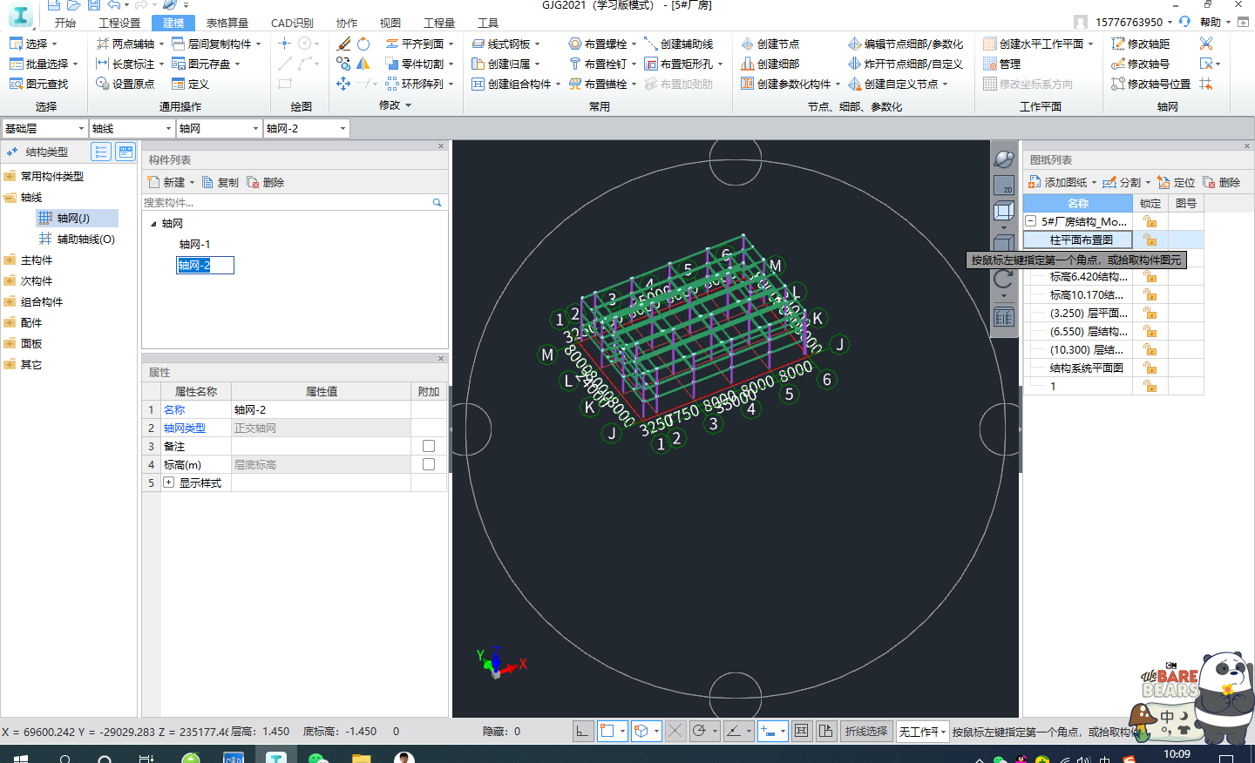Select the move arrows icon in 修改
Screen dimensions: 1255x763
[x=343, y=84]
